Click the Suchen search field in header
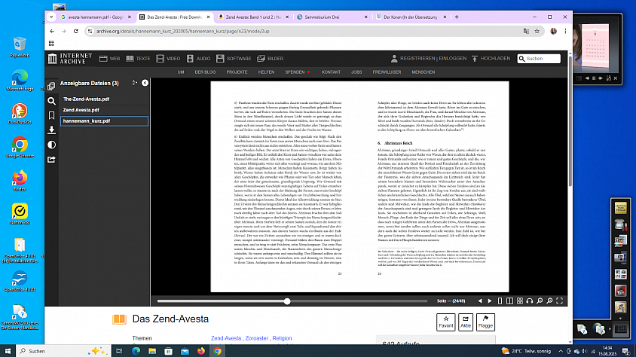Screen dimensions: 636x357 (x=543, y=59)
